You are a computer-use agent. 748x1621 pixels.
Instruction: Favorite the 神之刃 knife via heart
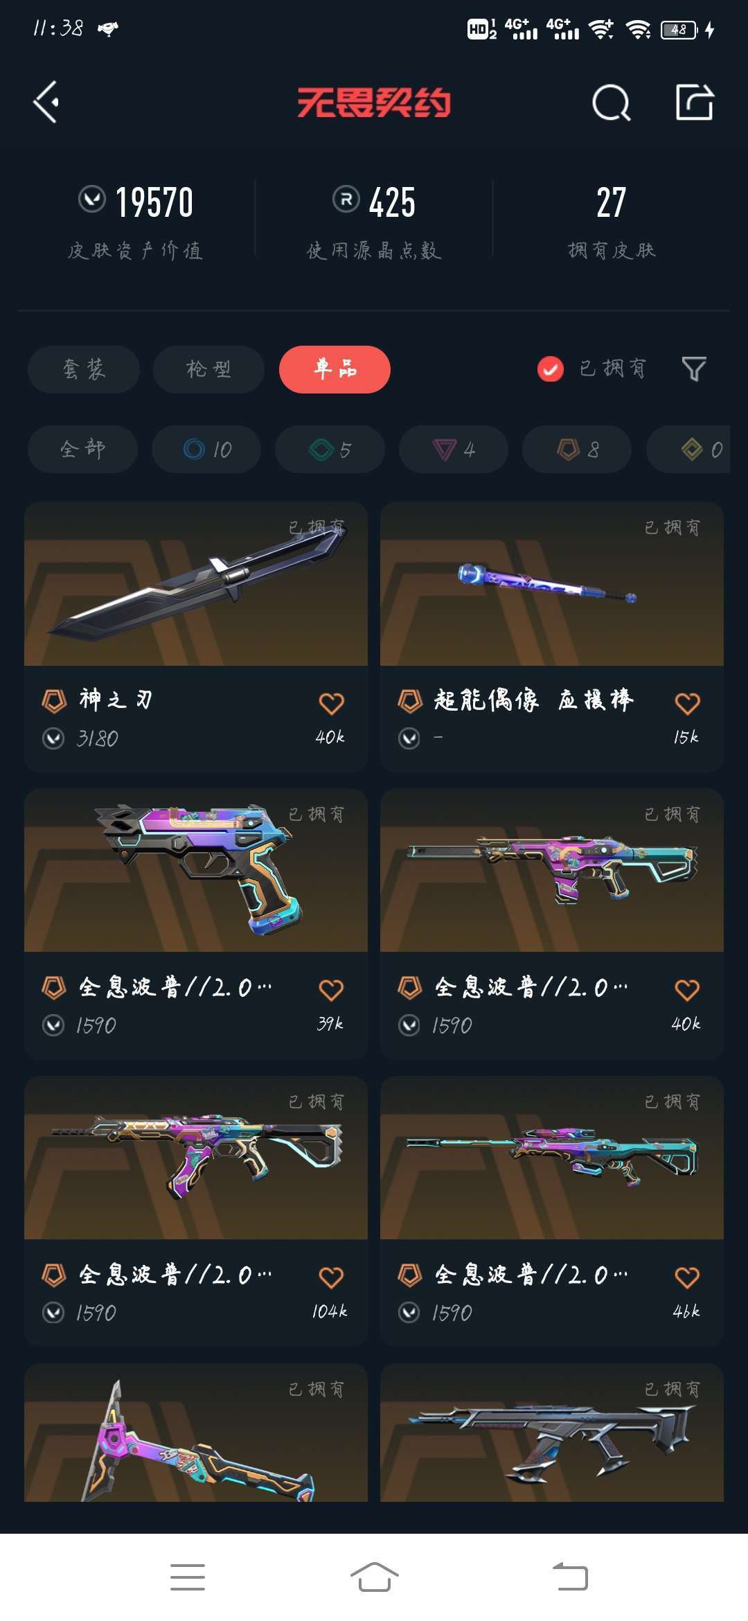point(331,703)
